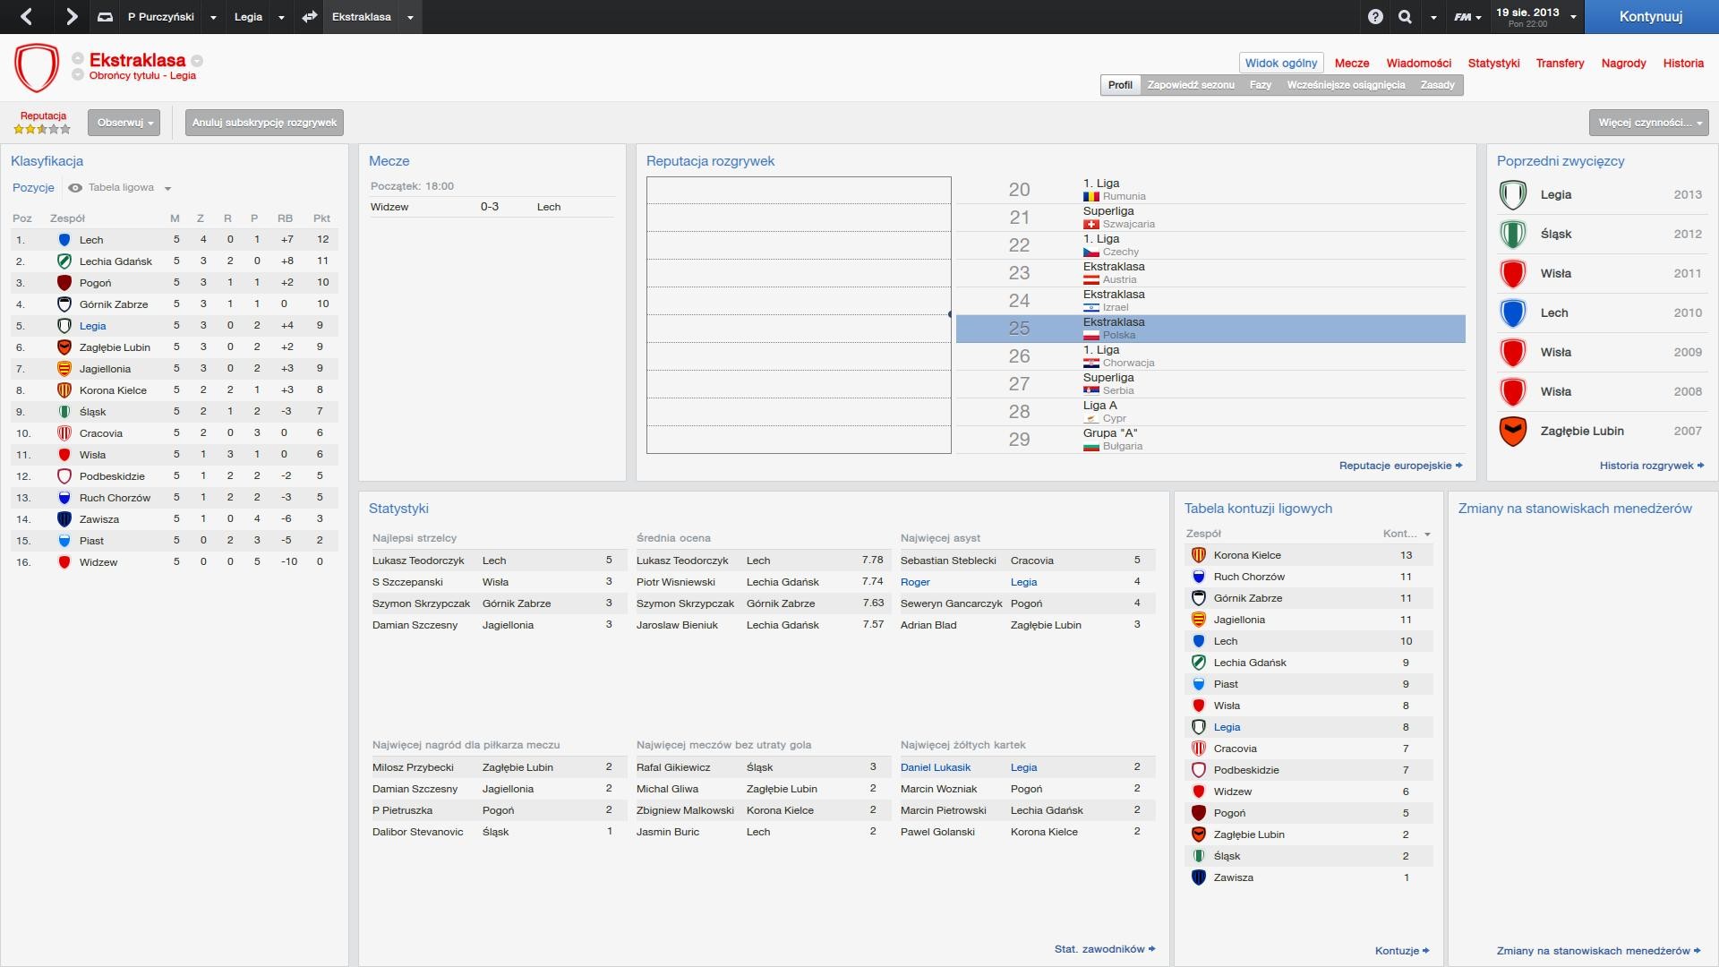This screenshot has width=1719, height=967.
Task: Click the forward navigation arrow
Action: (x=72, y=16)
